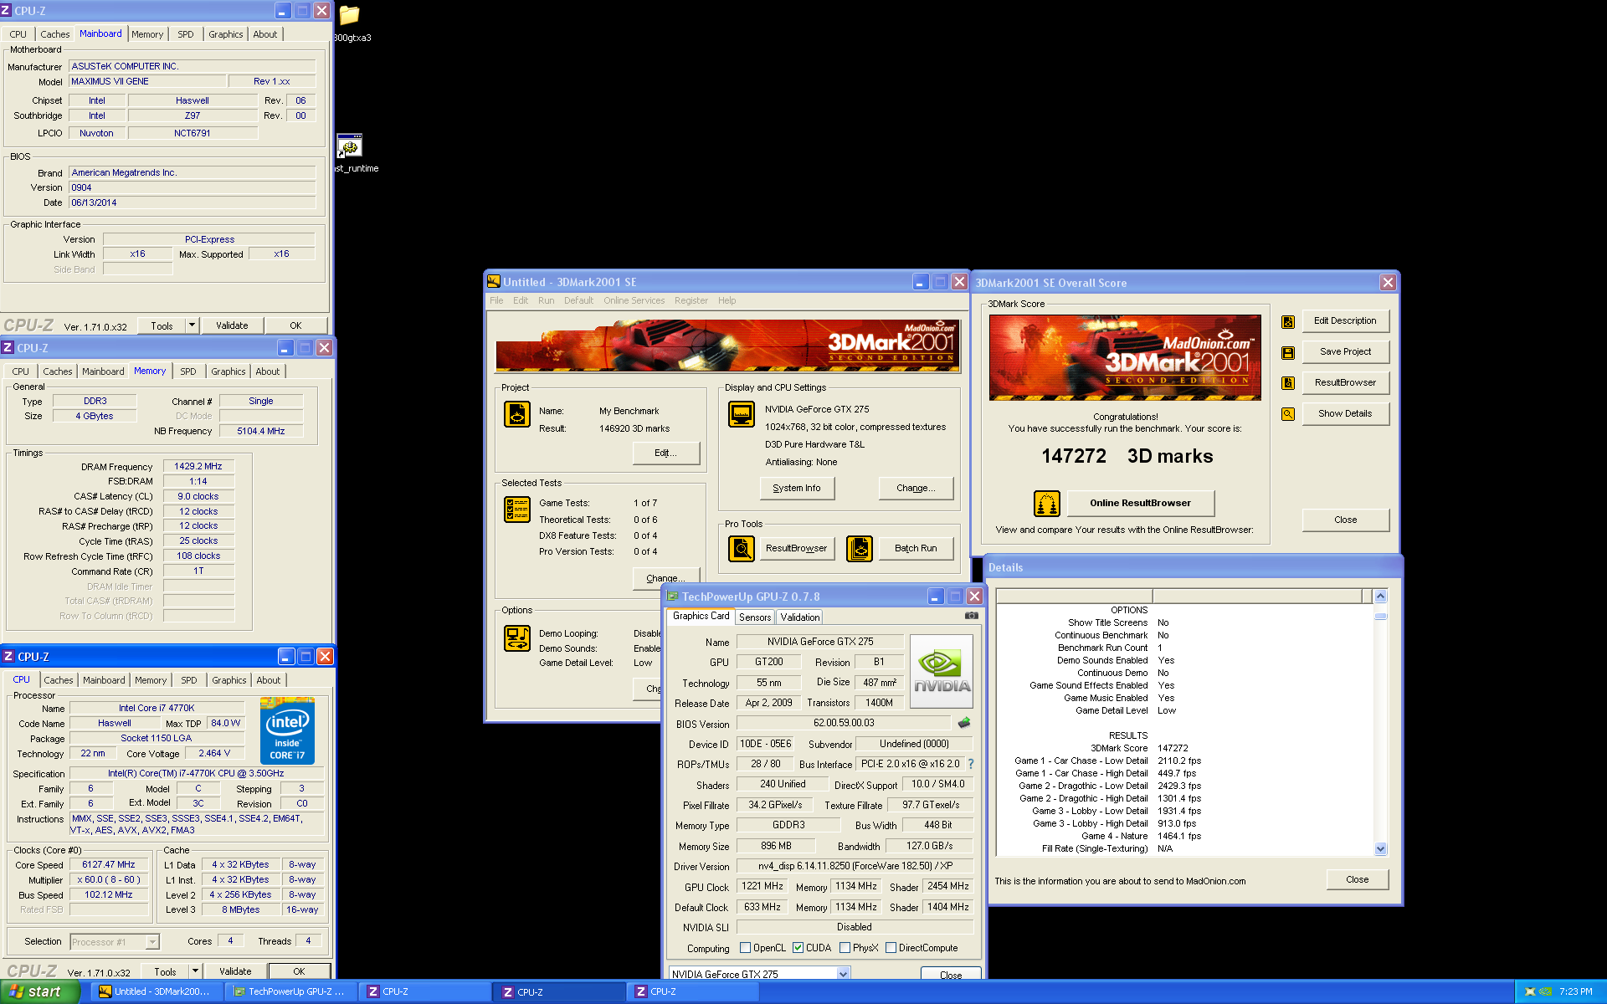Enable the OpenCL checkbox in GPU-Z
The image size is (1607, 1004).
click(745, 948)
